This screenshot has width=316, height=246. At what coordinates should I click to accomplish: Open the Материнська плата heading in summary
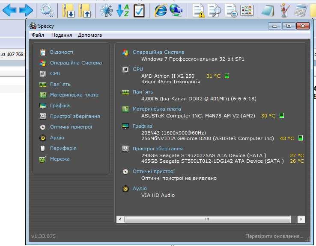(157, 109)
